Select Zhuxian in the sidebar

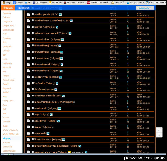(6, 142)
